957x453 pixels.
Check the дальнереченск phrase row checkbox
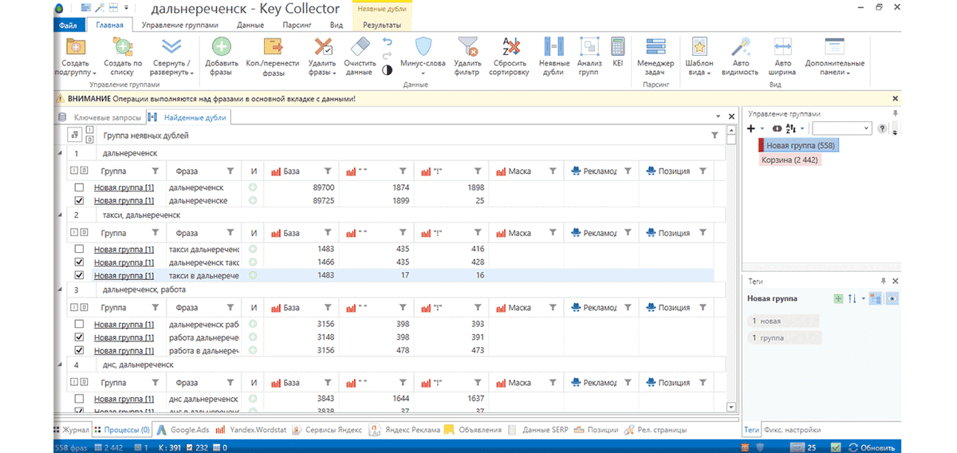(79, 187)
